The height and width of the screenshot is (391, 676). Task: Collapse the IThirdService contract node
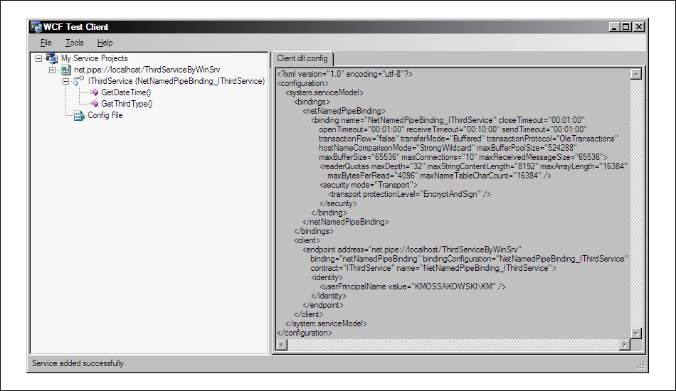[x=65, y=81]
